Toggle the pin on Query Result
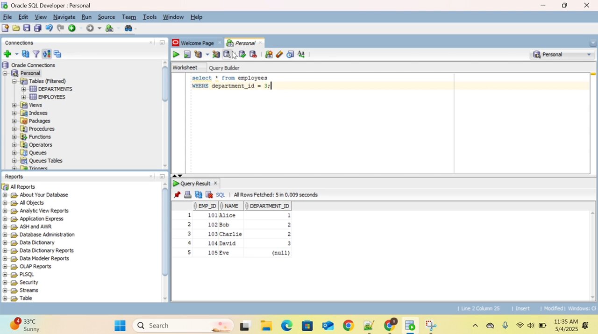The width and height of the screenshot is (598, 334). [x=177, y=195]
